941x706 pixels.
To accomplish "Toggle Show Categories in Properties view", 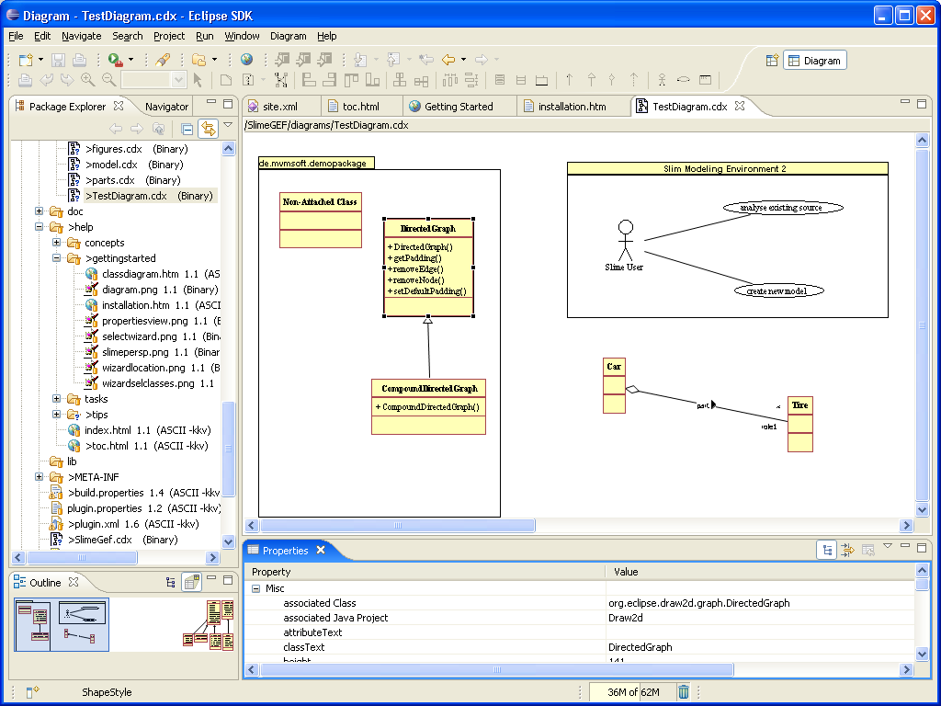I will pos(827,550).
